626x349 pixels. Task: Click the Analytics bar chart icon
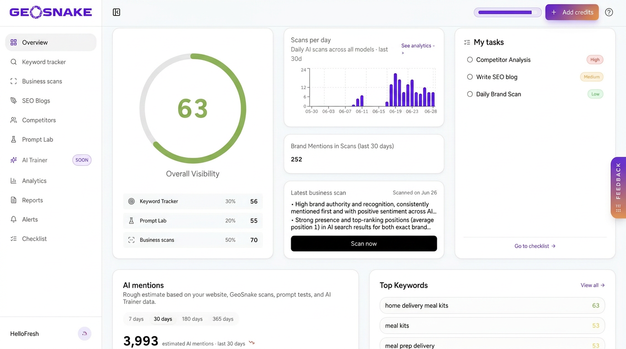(14, 181)
